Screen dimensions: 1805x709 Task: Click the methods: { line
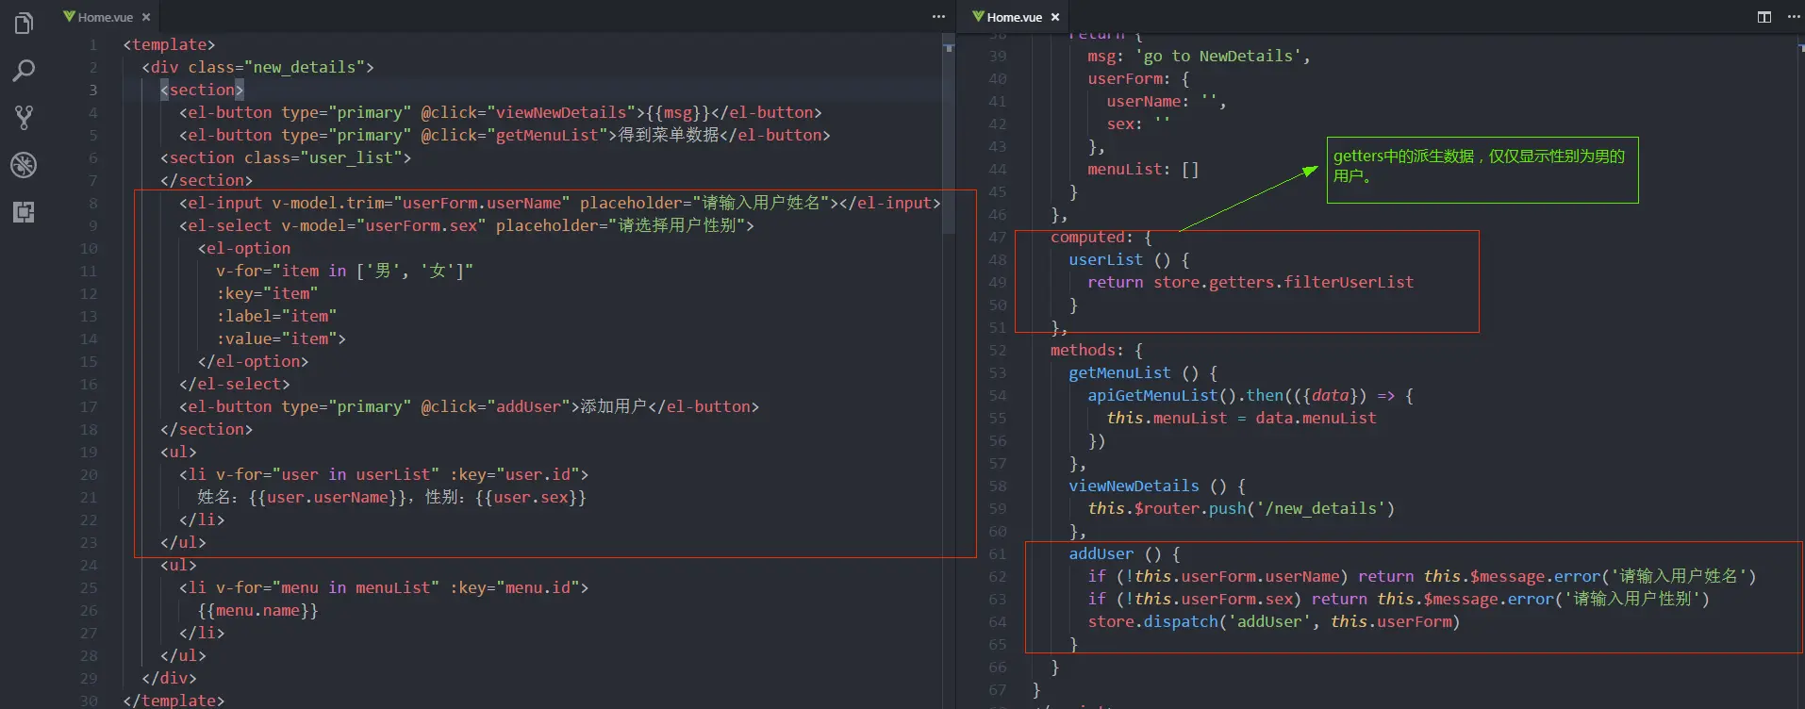[x=1097, y=350]
